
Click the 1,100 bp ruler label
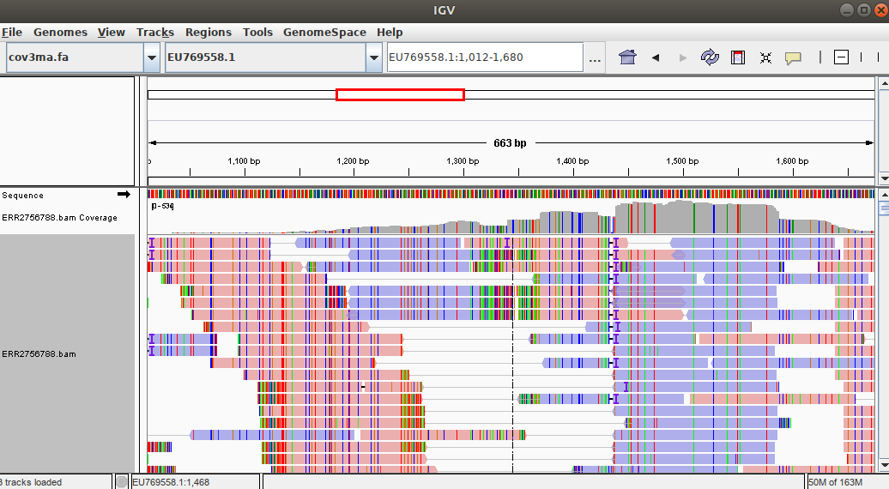click(244, 161)
